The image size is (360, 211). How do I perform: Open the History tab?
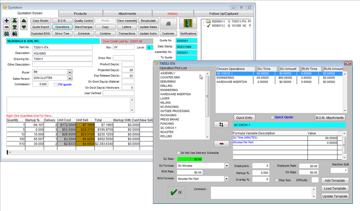[172, 14]
